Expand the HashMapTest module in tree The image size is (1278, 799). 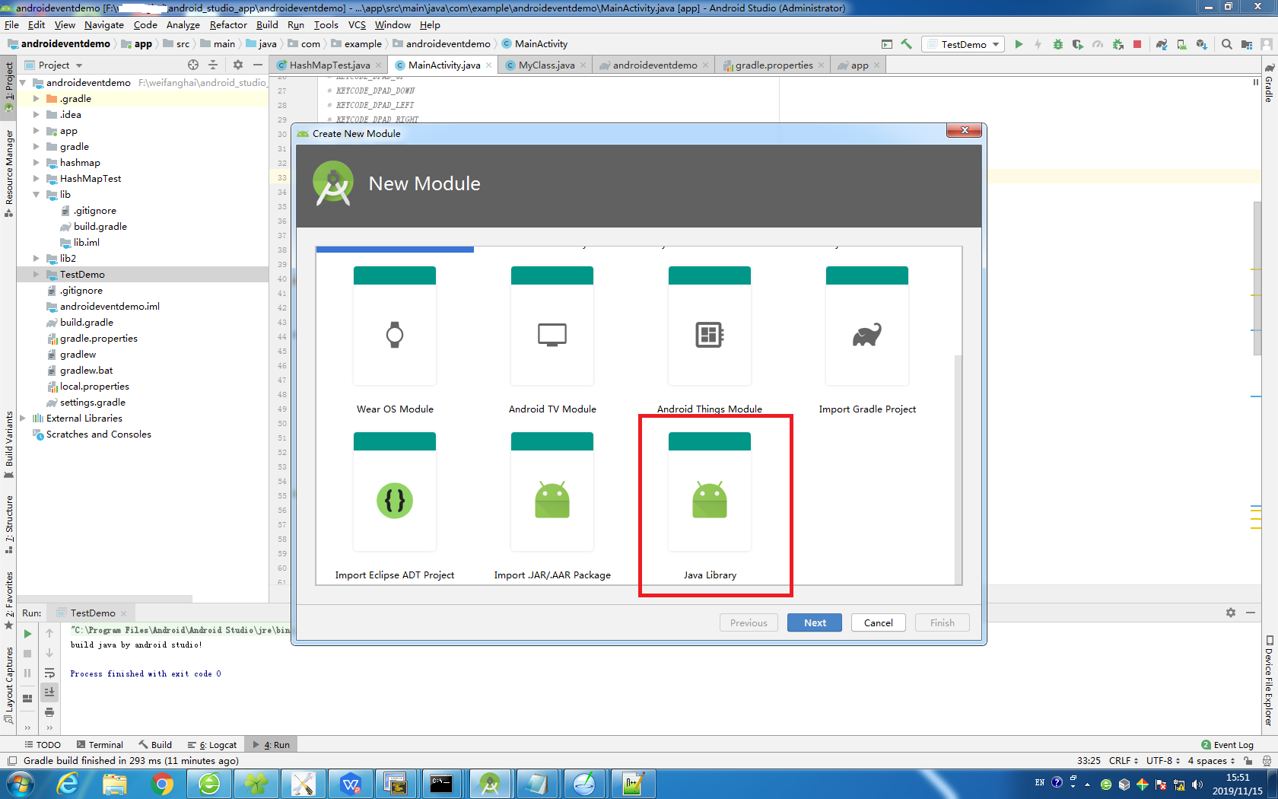36,178
